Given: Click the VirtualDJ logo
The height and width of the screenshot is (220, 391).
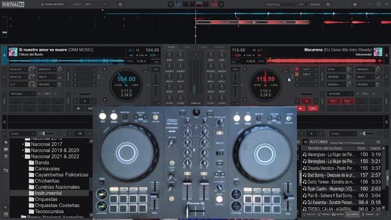Looking at the screenshot, I should (x=13, y=4).
